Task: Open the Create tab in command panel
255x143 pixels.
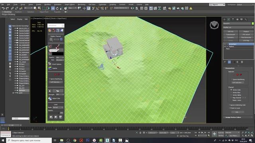Action: tap(224, 19)
